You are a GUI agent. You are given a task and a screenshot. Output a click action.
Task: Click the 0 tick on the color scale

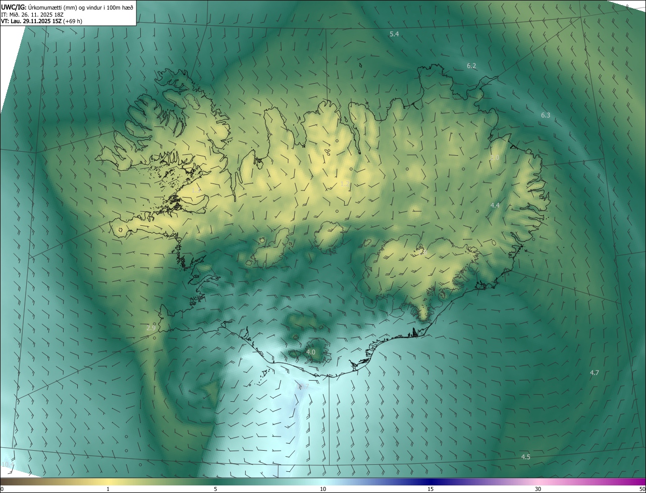(x=2, y=489)
